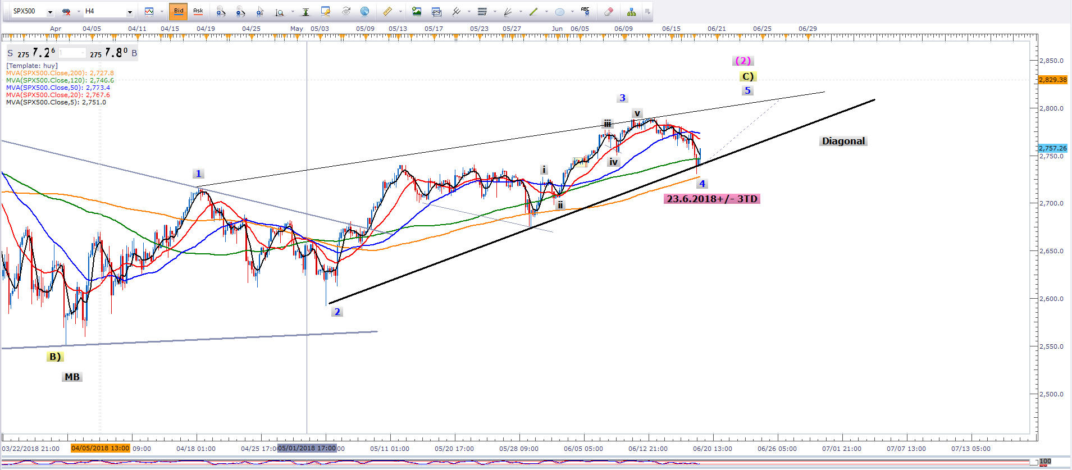The width and height of the screenshot is (1072, 470).
Task: Click the add picture icon in toolbar
Action: pyautogui.click(x=417, y=11)
